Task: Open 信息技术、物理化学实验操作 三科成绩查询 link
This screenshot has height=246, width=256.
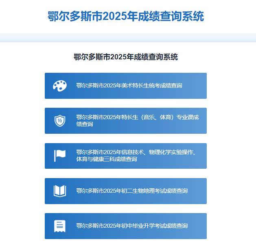Action: (x=126, y=156)
